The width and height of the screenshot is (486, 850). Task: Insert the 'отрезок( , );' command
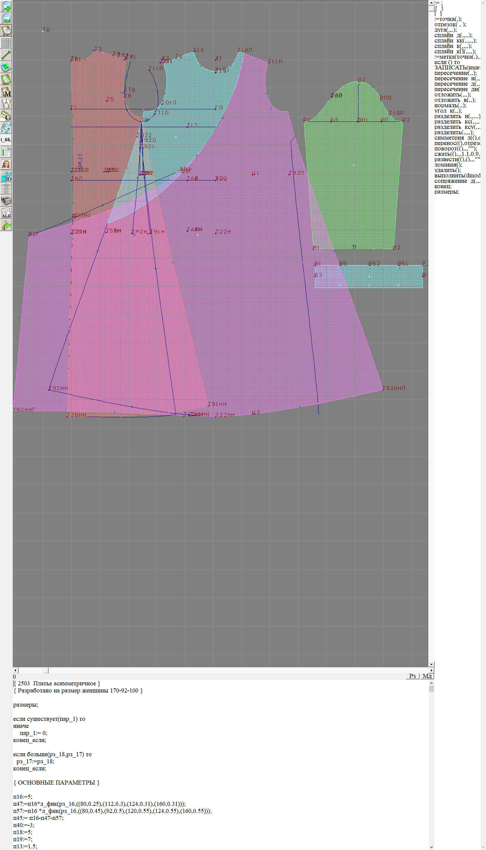coord(450,25)
